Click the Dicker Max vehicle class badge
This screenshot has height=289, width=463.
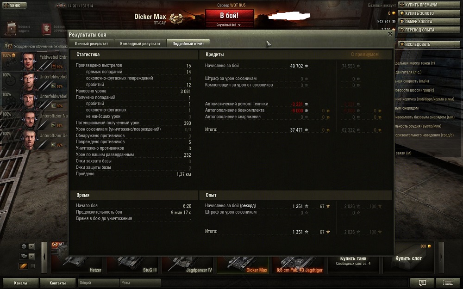coord(176,19)
